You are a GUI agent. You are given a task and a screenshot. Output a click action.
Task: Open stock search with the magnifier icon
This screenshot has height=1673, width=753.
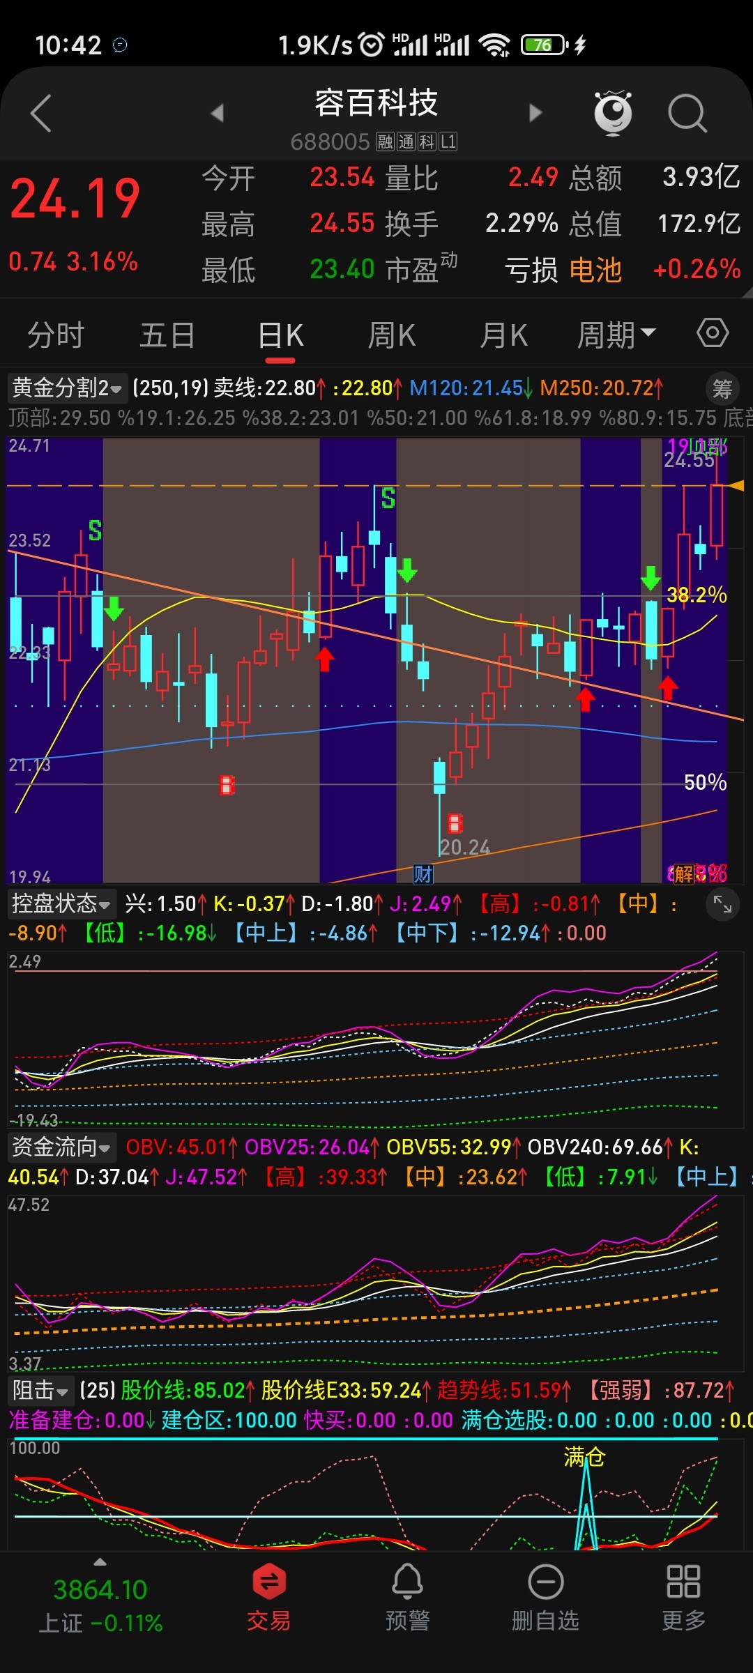[687, 112]
